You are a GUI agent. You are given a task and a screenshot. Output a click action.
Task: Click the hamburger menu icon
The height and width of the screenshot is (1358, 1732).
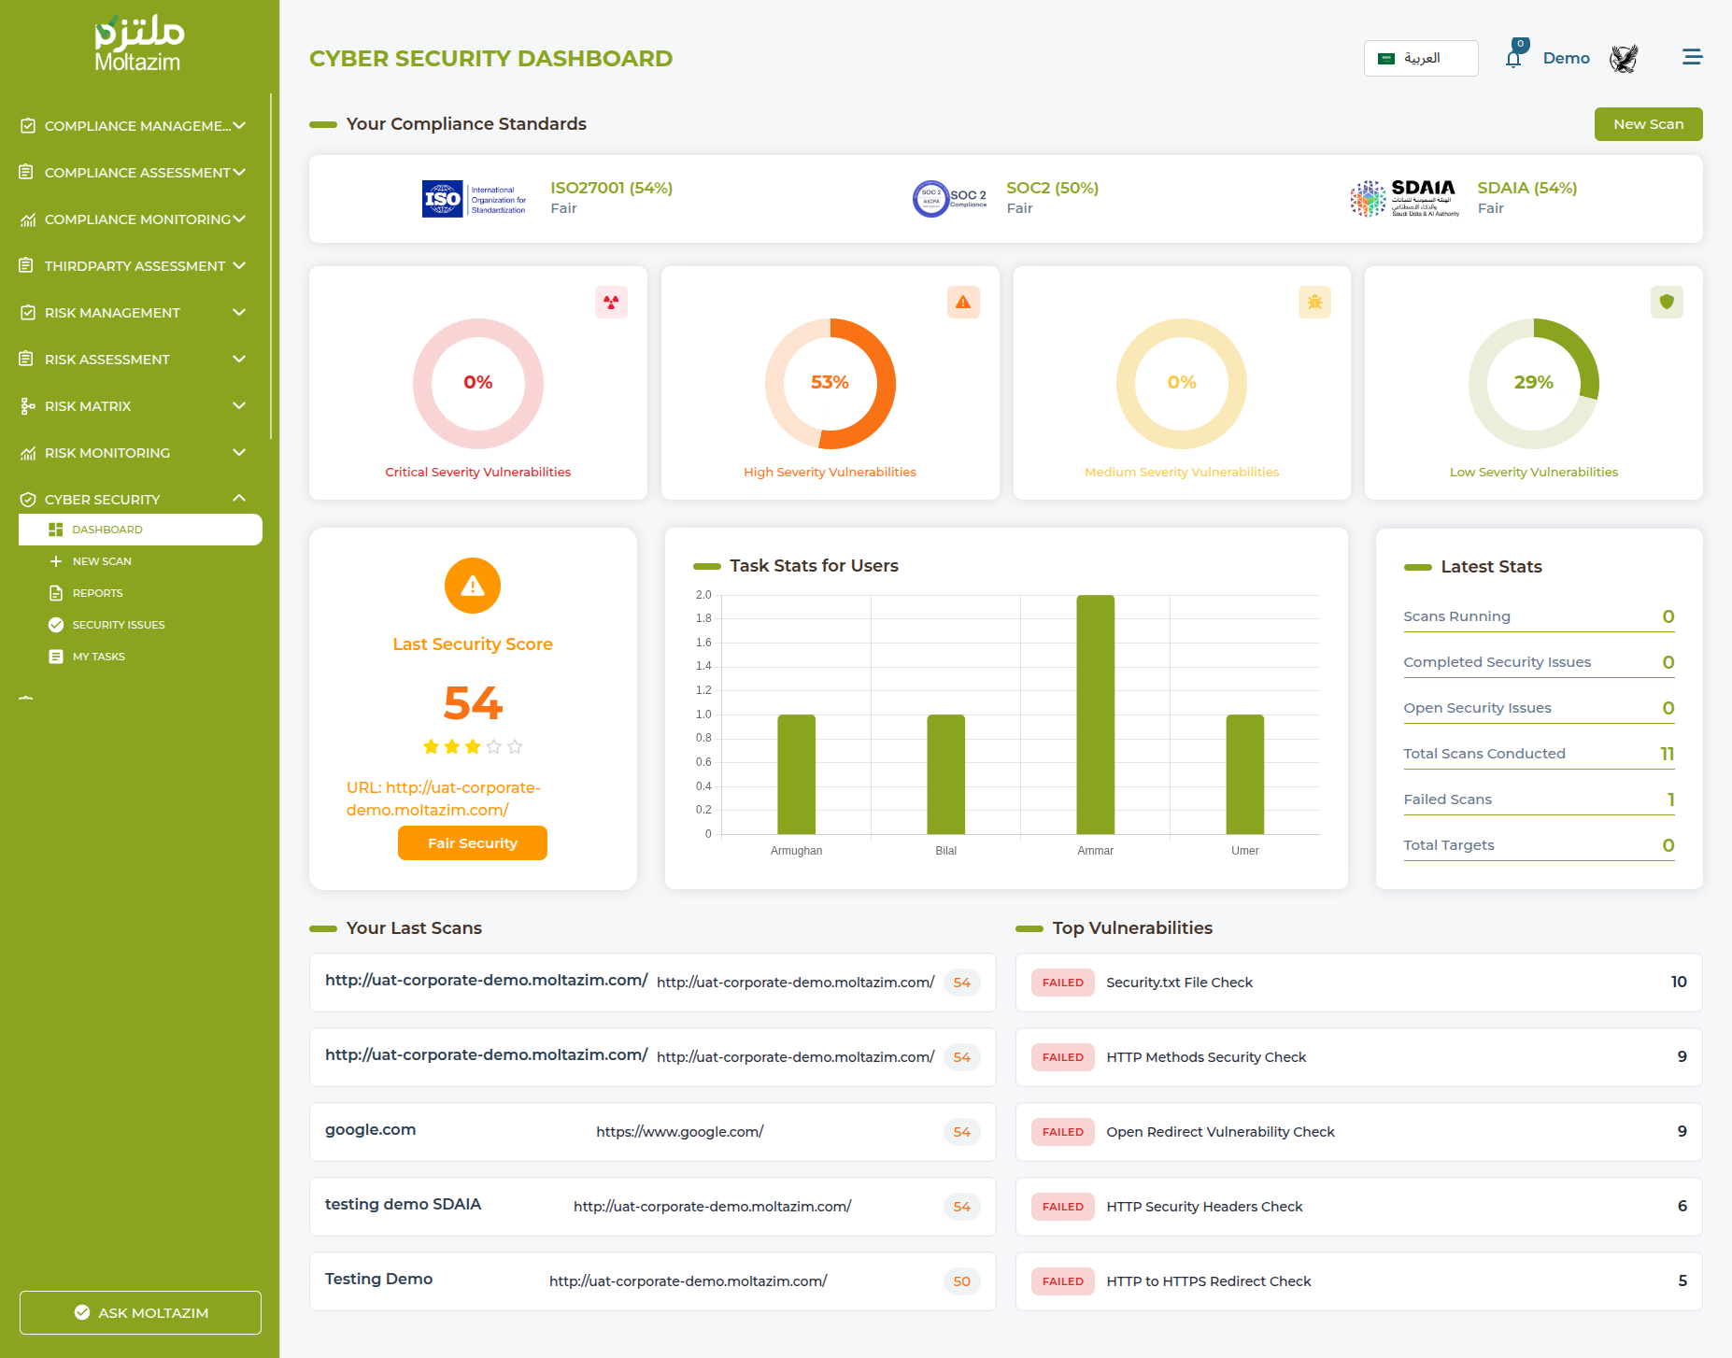coord(1692,58)
